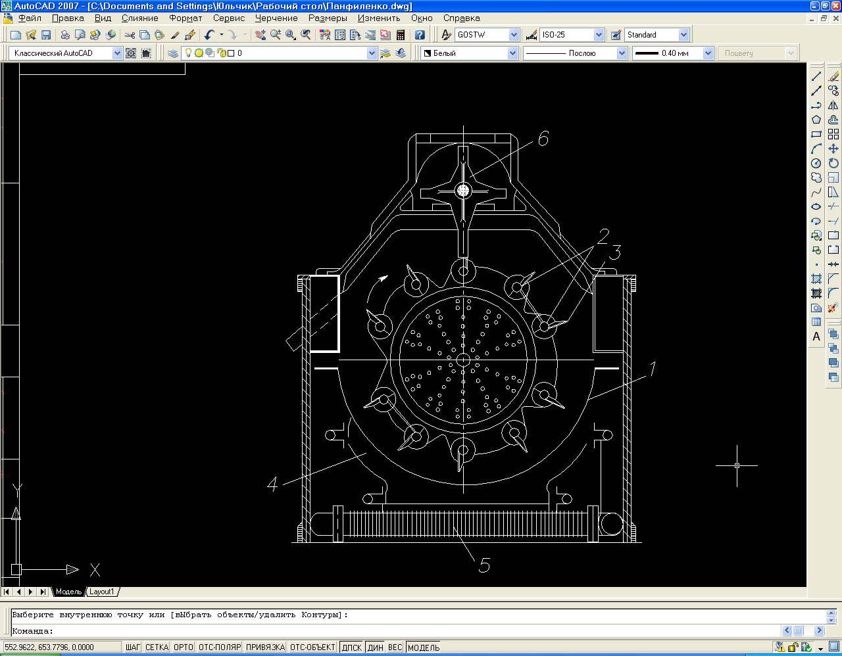This screenshot has height=656, width=842.
Task: Choose the Mirror modify tool
Action: pos(833,105)
